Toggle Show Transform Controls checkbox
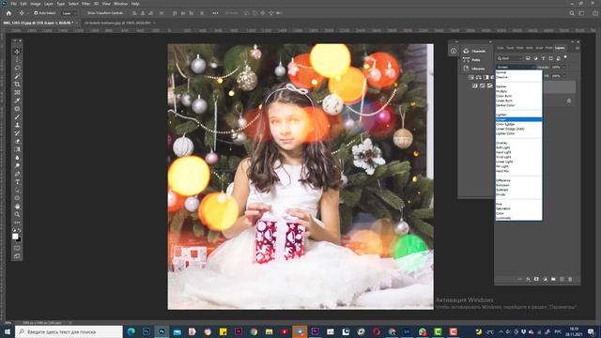 pos(85,13)
